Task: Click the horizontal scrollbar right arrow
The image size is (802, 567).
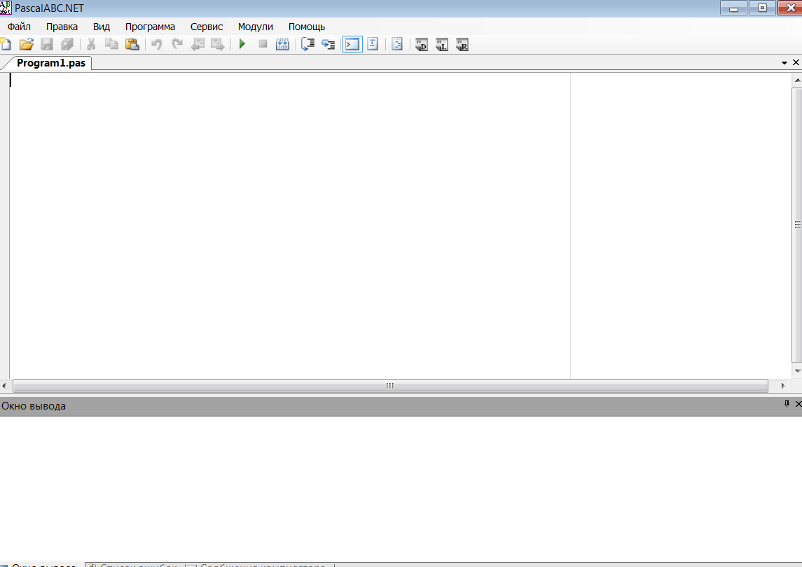Action: (x=782, y=386)
